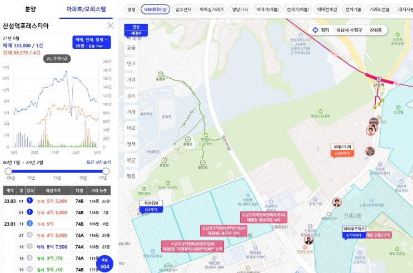Click the 영장공원 park icon
413x273 pixels.
[144, 189]
